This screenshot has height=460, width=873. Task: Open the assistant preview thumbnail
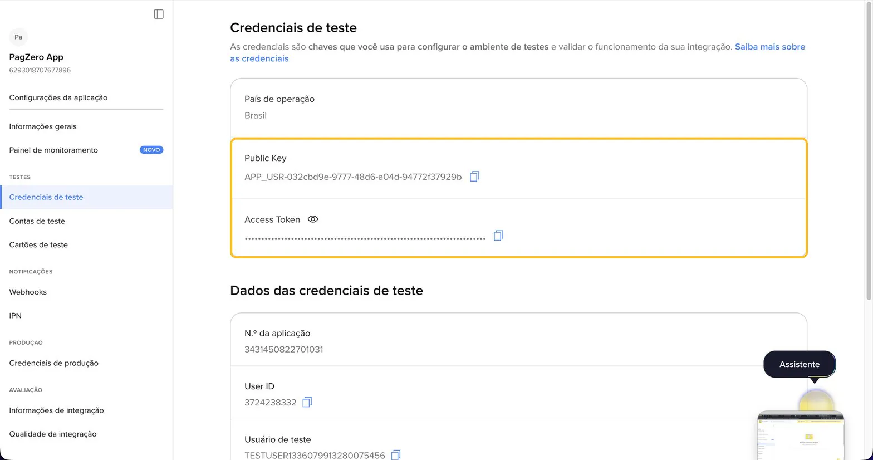click(x=801, y=435)
